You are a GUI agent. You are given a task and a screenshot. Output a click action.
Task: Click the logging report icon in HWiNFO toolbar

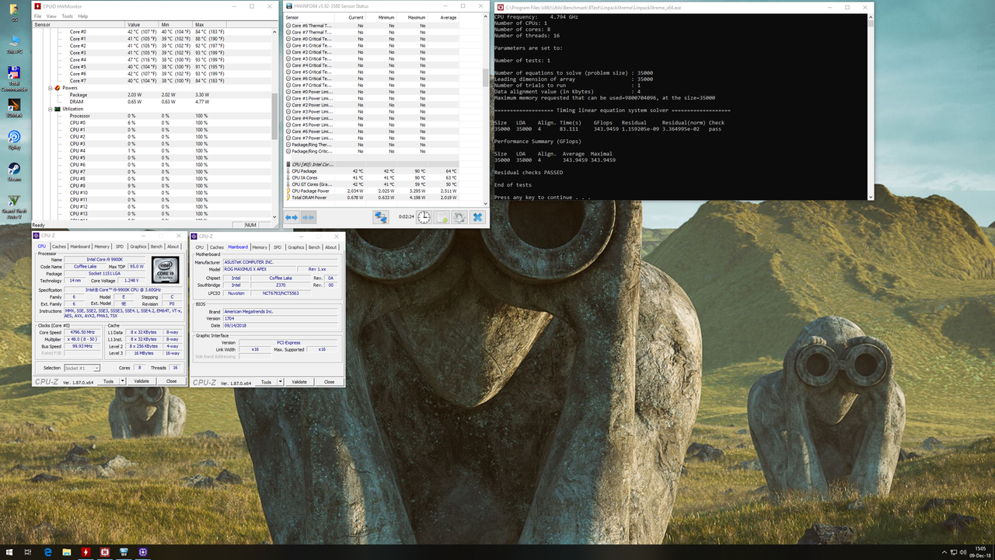click(x=442, y=217)
